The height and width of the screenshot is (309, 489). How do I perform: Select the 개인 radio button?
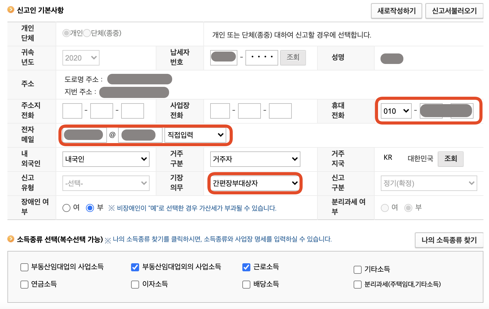pyautogui.click(x=66, y=33)
